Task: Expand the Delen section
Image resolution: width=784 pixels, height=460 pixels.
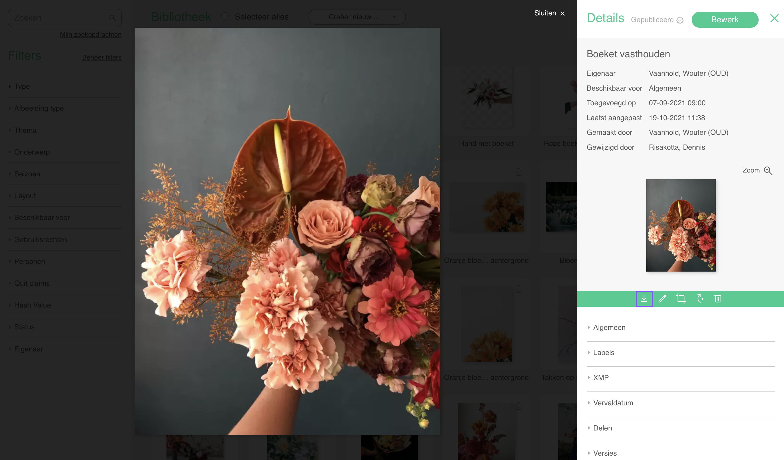Action: click(x=681, y=428)
